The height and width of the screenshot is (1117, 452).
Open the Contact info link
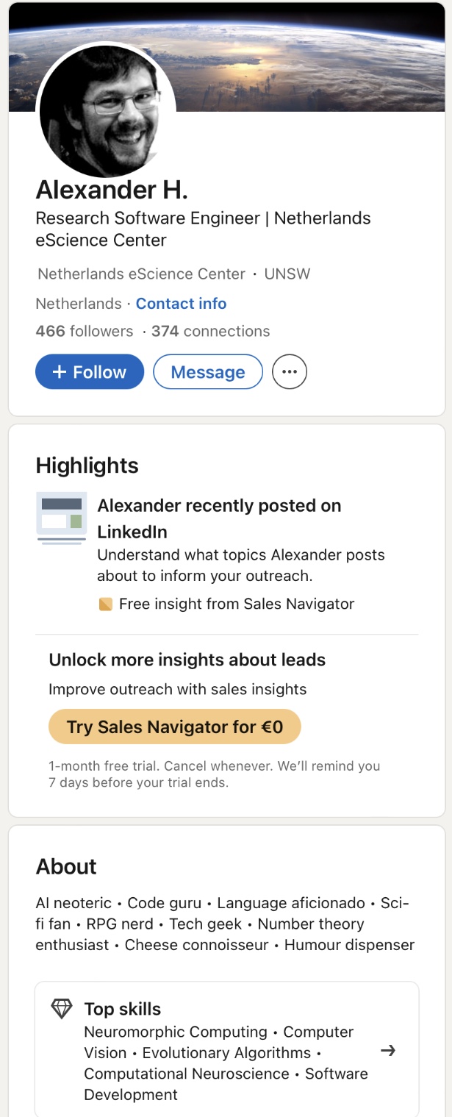181,304
